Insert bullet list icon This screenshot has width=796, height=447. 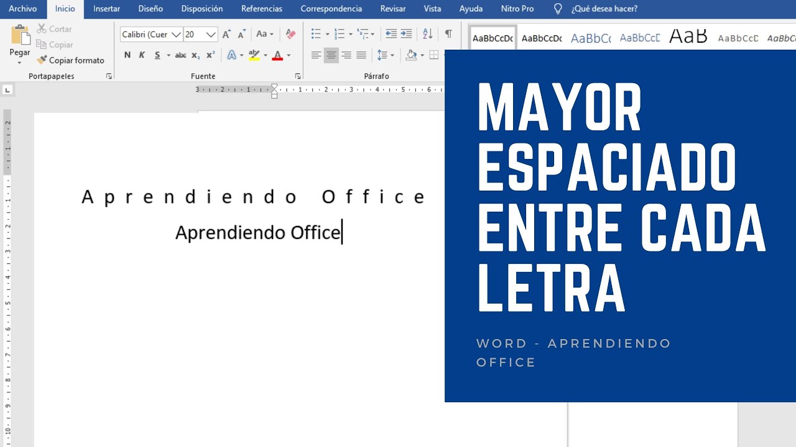[316, 34]
